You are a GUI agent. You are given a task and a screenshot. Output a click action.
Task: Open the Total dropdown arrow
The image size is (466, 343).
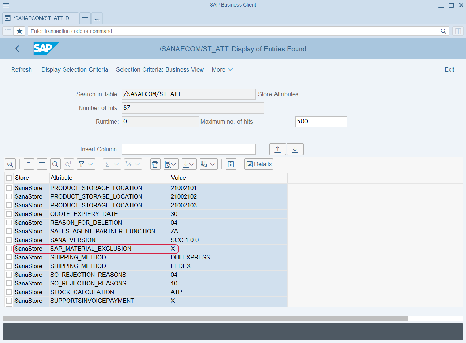(116, 164)
